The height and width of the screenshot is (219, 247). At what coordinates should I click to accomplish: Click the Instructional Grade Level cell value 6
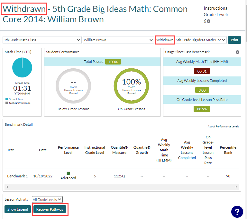click(95, 176)
